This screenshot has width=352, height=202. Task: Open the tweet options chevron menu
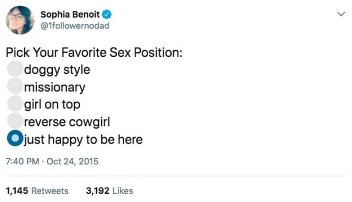(x=341, y=15)
